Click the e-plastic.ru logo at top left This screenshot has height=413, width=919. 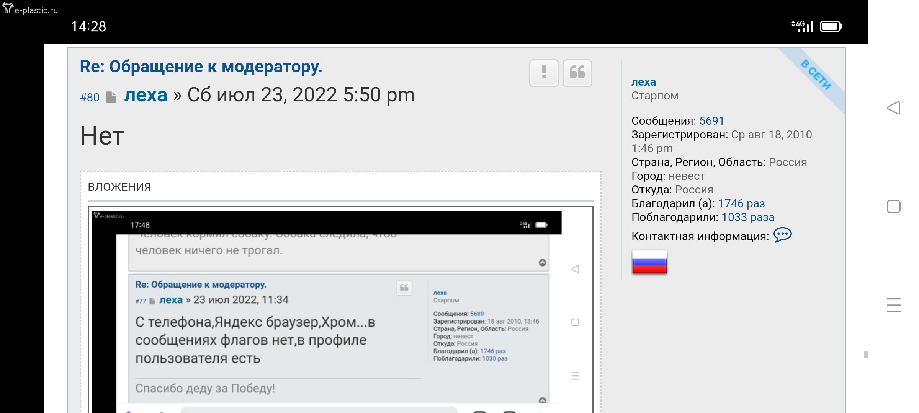30,9
